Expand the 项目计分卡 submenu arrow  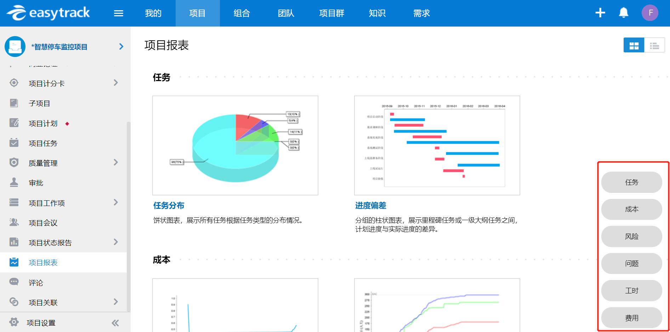[116, 83]
